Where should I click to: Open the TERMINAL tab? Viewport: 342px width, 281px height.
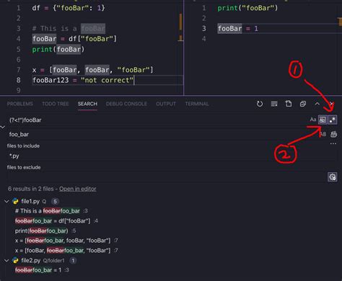click(197, 104)
